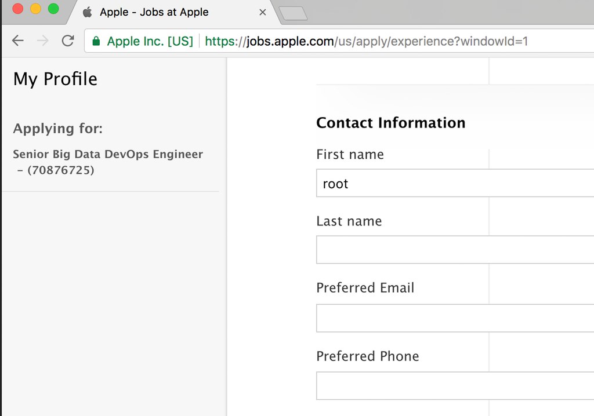
Task: Open a new tab with the blank tab button
Action: click(x=293, y=13)
